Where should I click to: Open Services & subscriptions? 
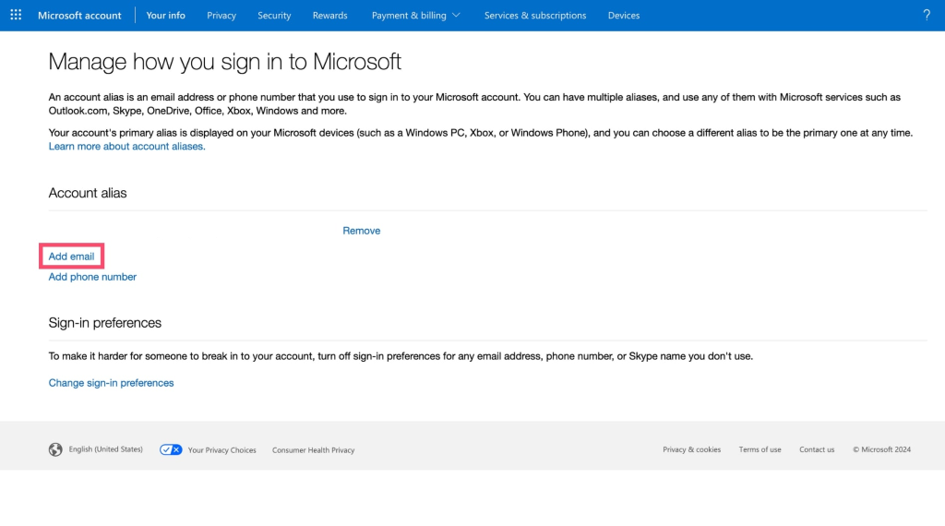pos(535,15)
